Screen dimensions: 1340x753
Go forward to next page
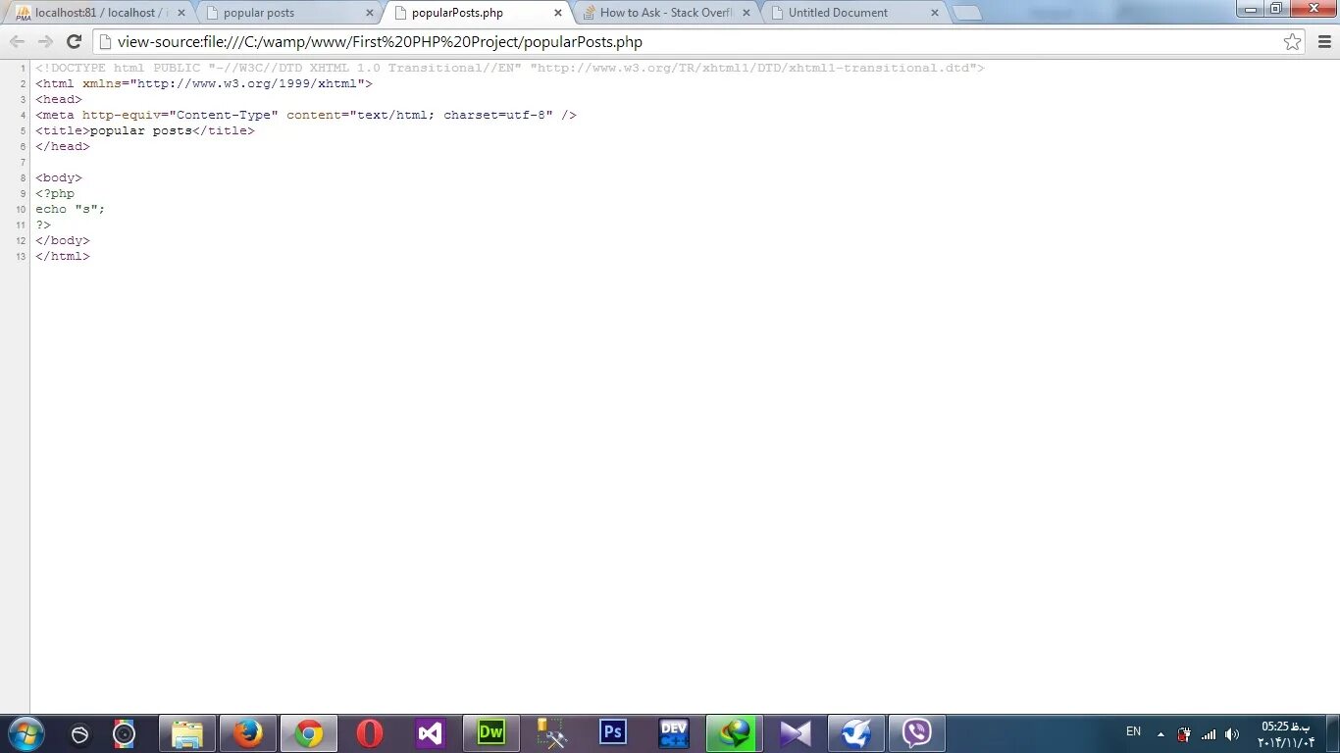tap(45, 41)
